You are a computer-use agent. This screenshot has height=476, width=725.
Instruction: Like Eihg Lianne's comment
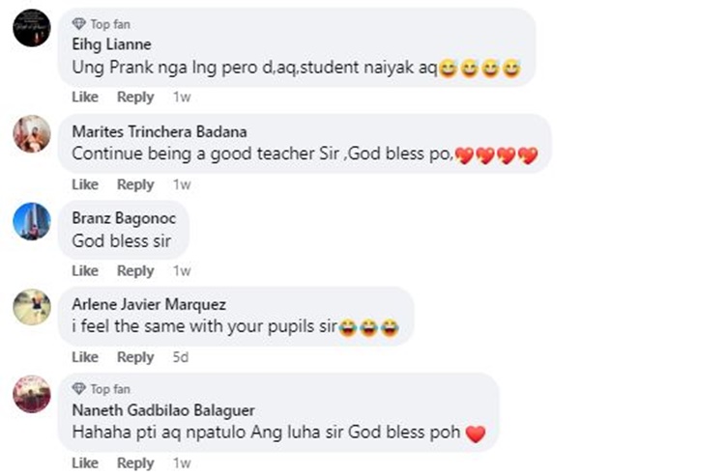85,97
